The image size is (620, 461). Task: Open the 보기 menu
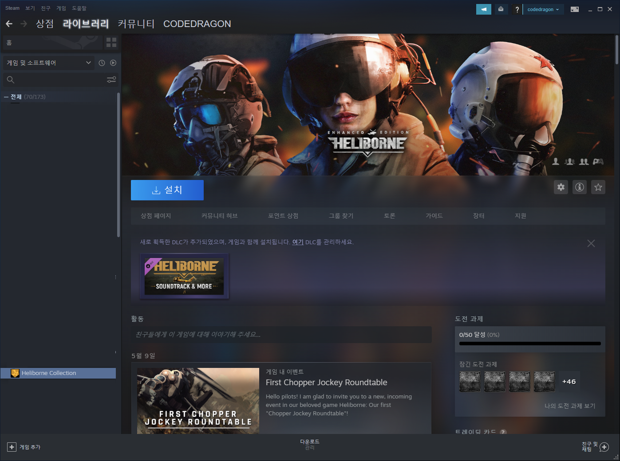coord(30,8)
